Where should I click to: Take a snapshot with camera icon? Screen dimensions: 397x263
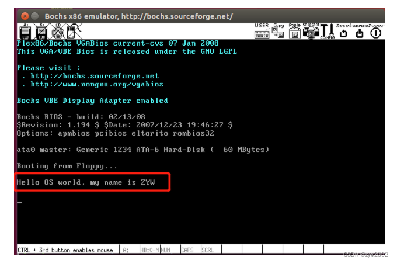[311, 31]
